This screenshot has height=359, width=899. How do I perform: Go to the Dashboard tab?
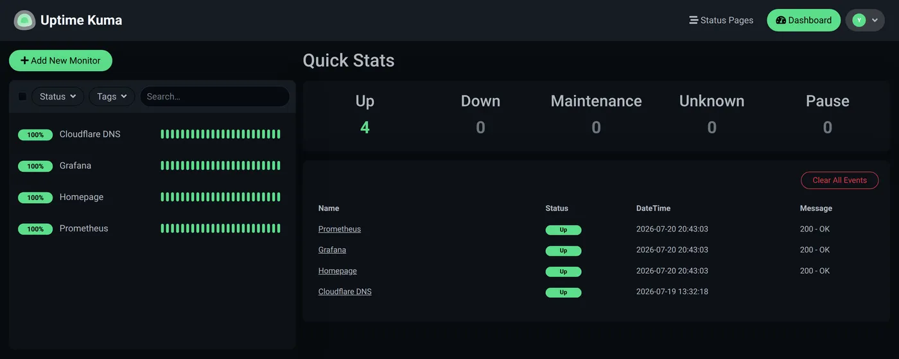coord(803,21)
